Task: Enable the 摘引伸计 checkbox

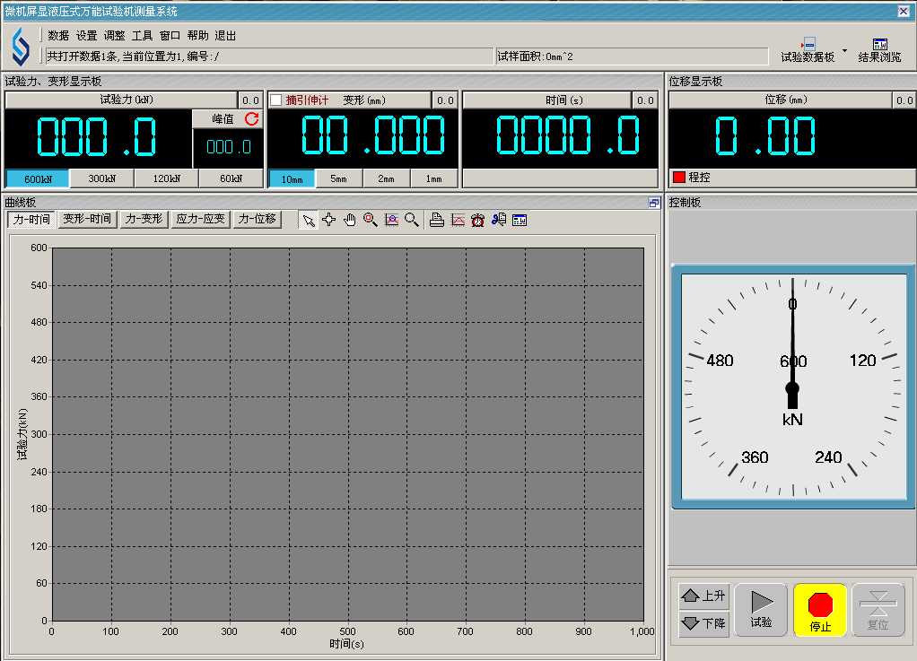Action: click(276, 100)
